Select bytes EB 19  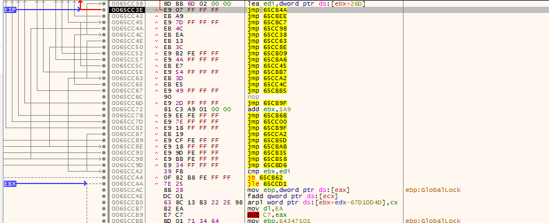pos(174,134)
